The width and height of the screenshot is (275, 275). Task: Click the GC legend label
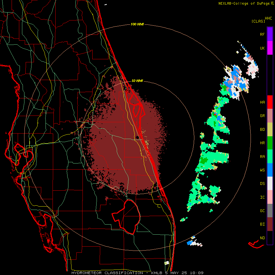(262, 211)
